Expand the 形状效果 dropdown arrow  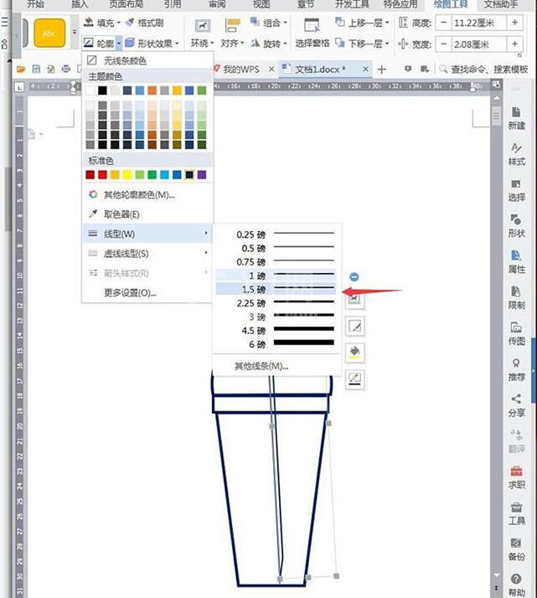tap(177, 44)
